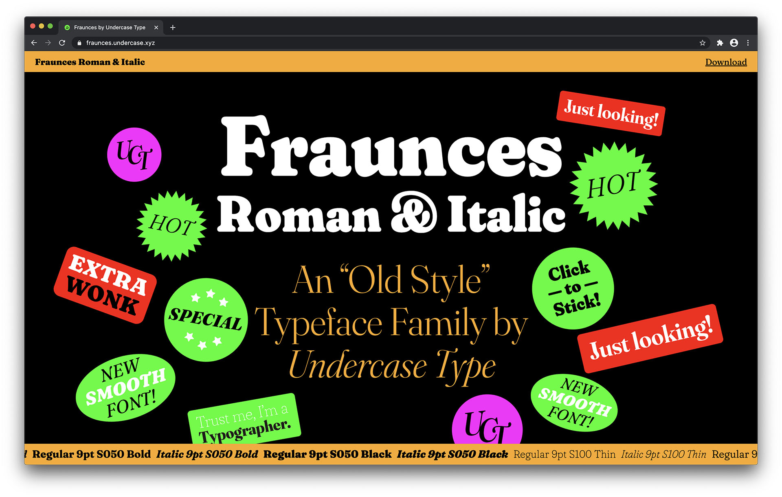Click the browser back arrow
This screenshot has width=782, height=497.
[34, 43]
